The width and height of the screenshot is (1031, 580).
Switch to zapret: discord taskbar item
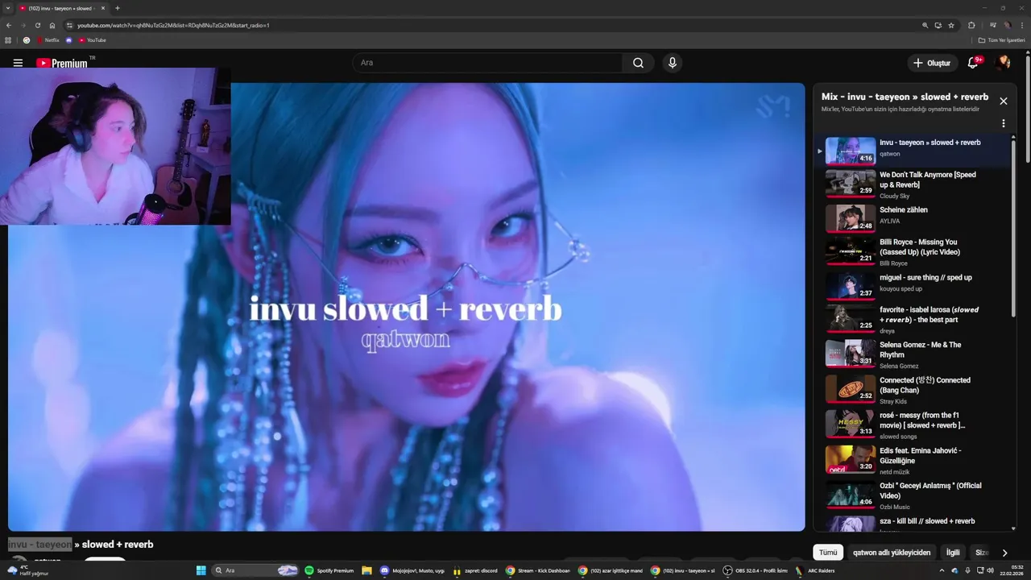click(x=476, y=570)
